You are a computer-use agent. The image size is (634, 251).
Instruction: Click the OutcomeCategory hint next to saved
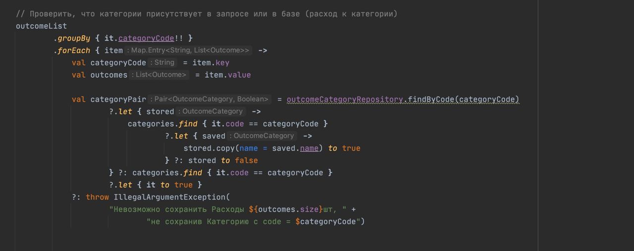(x=263, y=136)
